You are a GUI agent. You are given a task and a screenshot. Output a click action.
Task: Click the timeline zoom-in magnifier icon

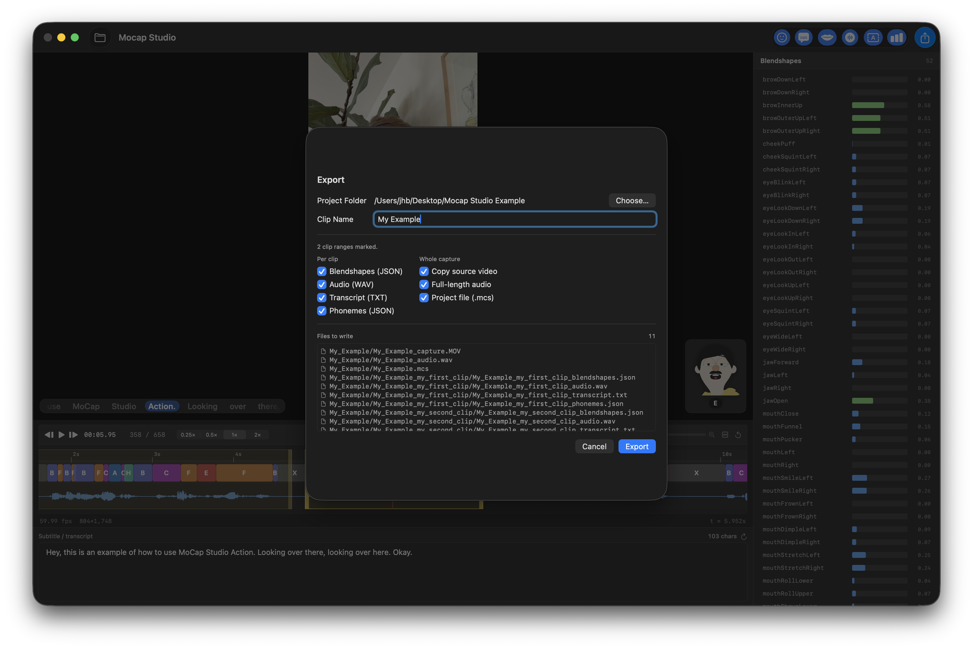(712, 434)
